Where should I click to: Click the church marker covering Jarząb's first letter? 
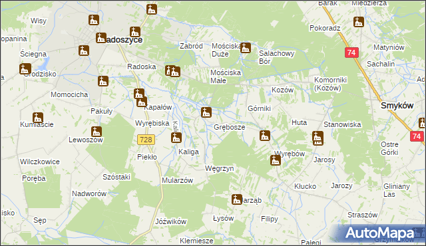tap(237, 199)
